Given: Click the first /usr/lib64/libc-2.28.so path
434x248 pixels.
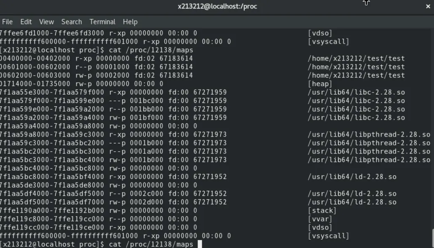Looking at the screenshot, I should (x=356, y=92).
